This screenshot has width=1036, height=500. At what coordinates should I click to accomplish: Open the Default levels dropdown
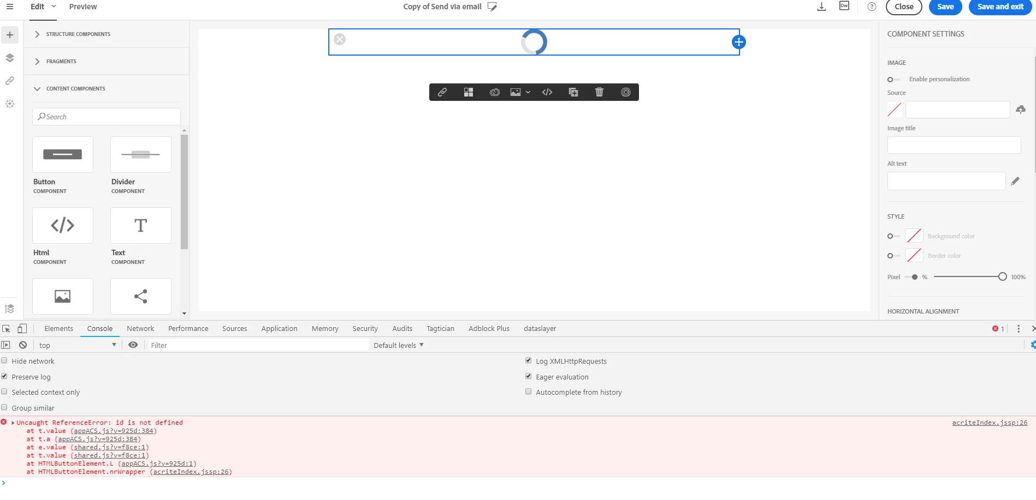click(x=399, y=345)
